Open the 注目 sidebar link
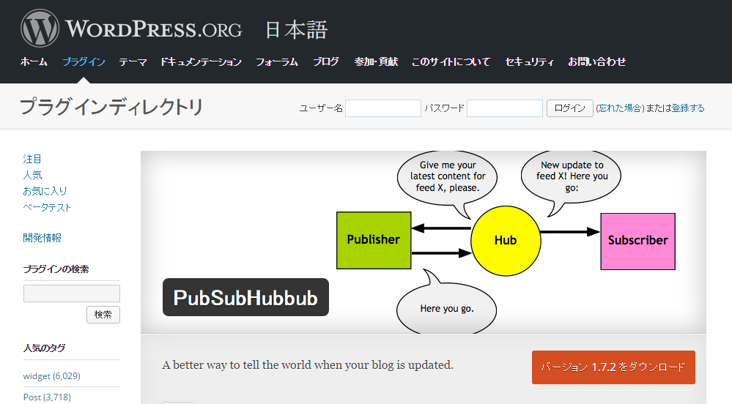Viewport: 732px width, 404px height. 32,159
